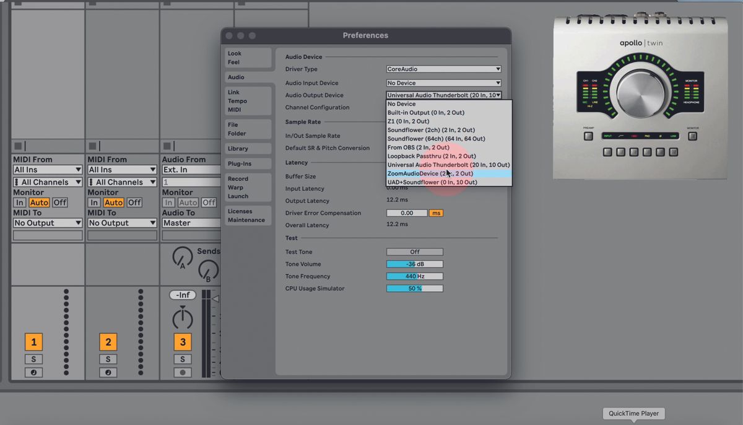Arm track 1 for recording
Screen dimensions: 743x425
click(x=33, y=372)
